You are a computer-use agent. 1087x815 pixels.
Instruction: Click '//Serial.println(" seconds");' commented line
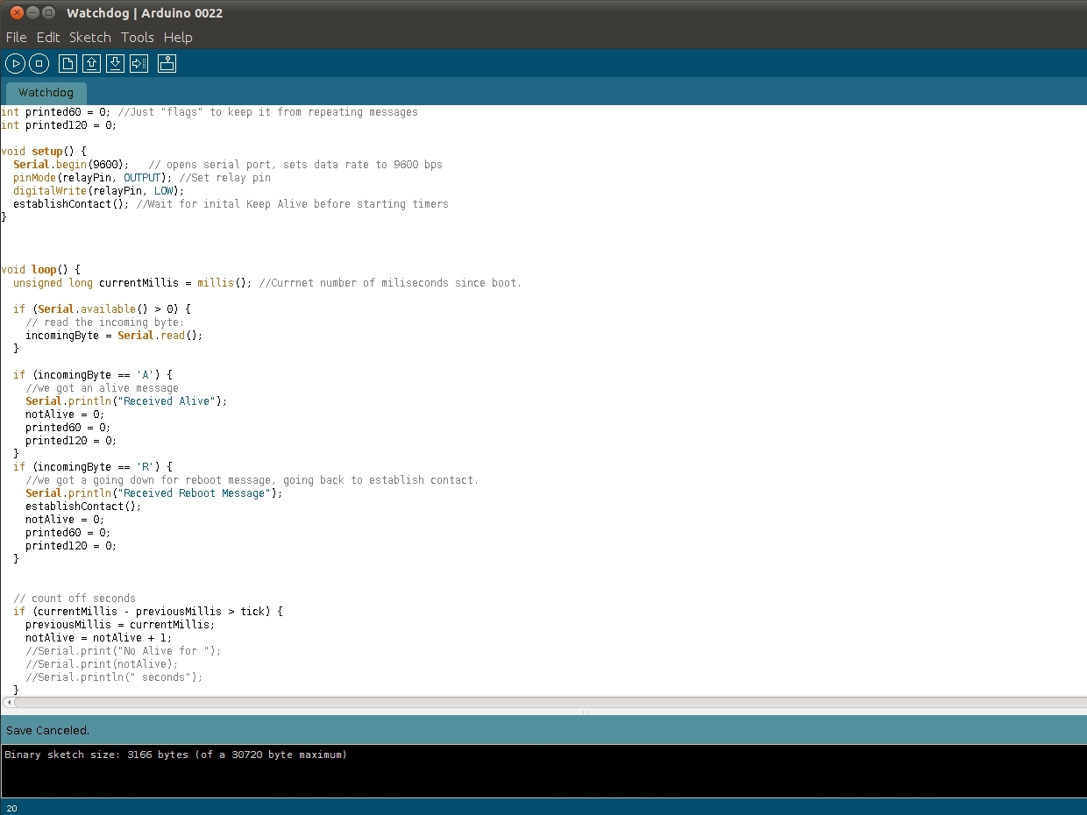click(114, 677)
